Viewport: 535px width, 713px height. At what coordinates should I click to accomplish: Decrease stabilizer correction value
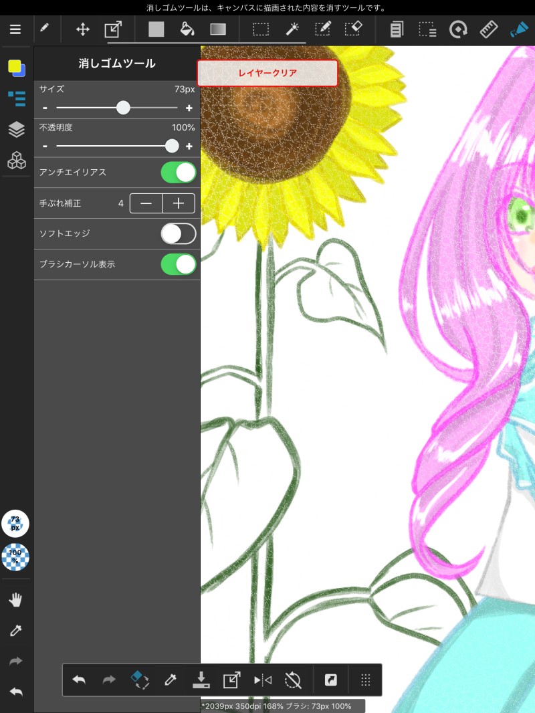coord(146,203)
